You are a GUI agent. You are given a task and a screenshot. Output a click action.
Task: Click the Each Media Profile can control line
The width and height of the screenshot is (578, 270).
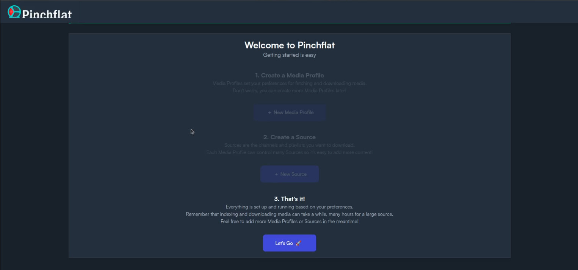290,152
